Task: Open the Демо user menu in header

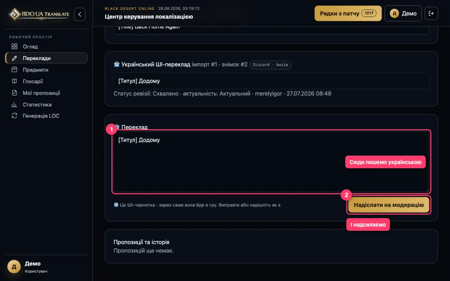Action: pyautogui.click(x=403, y=13)
